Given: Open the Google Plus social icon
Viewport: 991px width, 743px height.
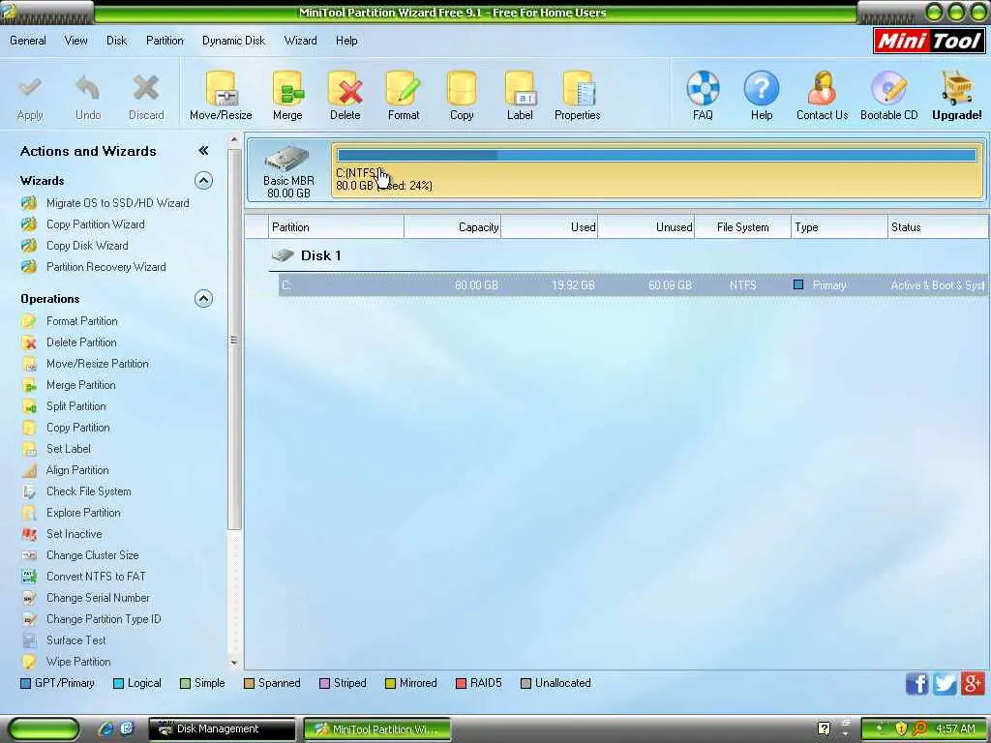Looking at the screenshot, I should [x=973, y=684].
